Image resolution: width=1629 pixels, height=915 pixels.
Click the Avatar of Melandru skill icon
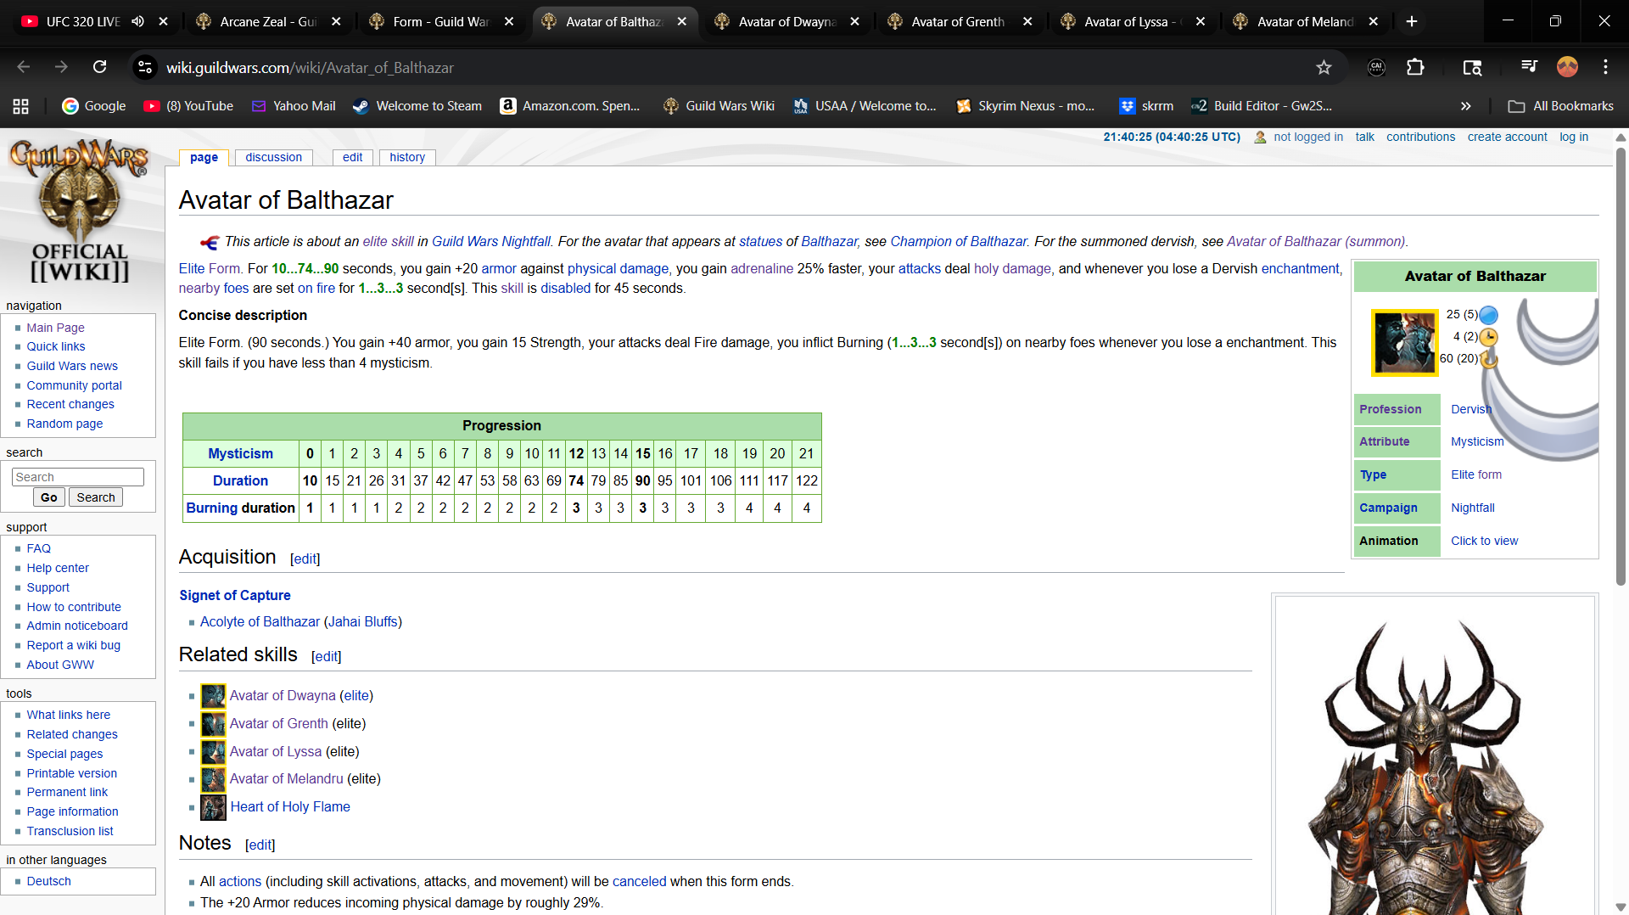tap(213, 779)
